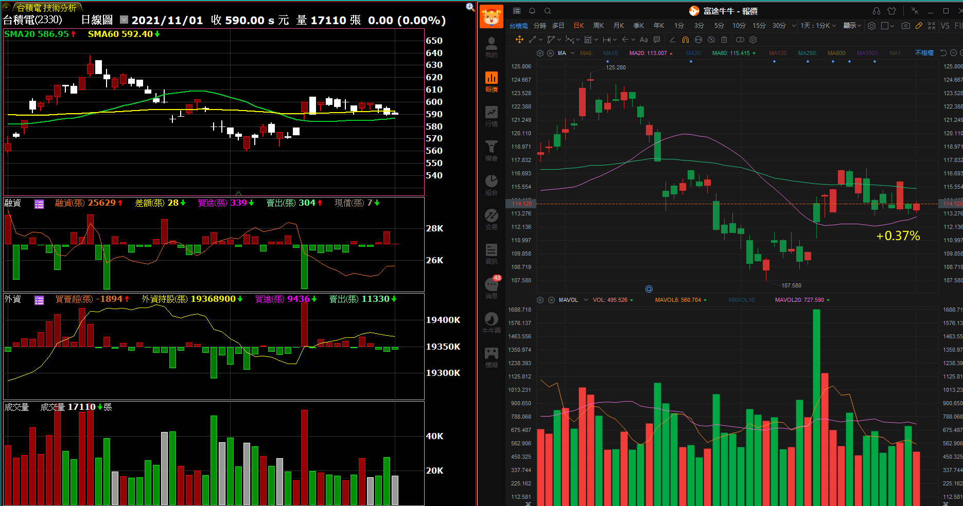This screenshot has width=963, height=506.
Task: Open the 模擬 (Simulation) sidebar icon
Action: (x=492, y=357)
